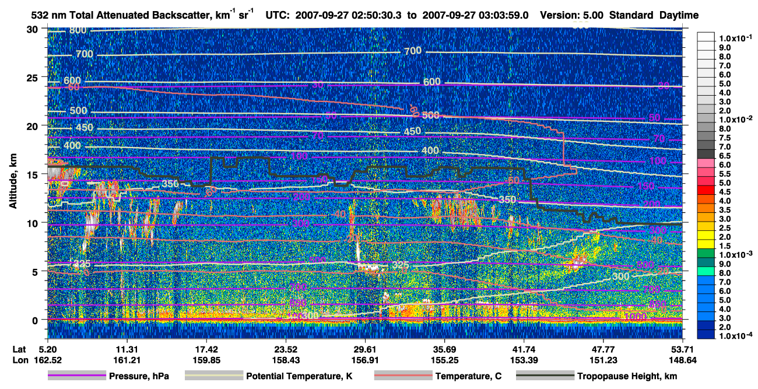Click longitude value 155.25

point(445,360)
